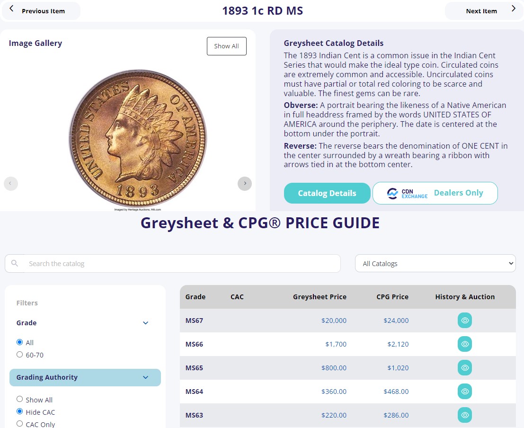Open the All Catalogs dropdown
The image size is (524, 428).
[435, 264]
